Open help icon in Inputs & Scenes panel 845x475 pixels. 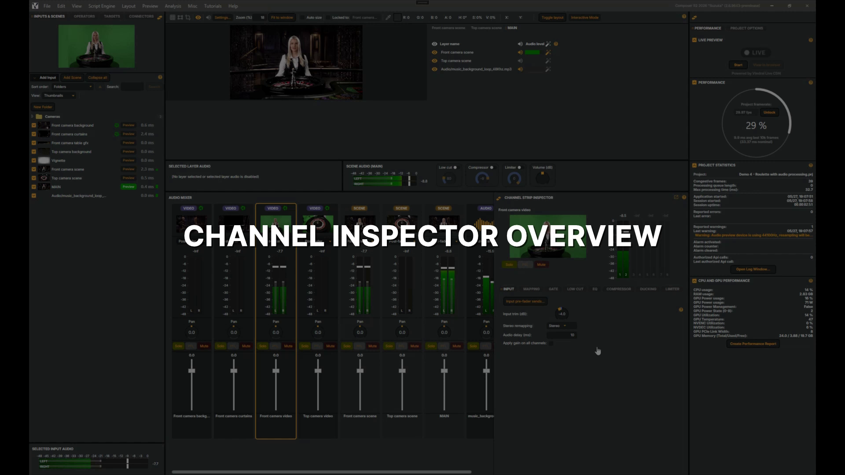click(160, 77)
